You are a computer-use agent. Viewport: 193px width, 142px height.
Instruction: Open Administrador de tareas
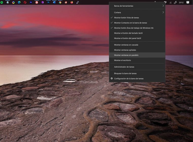click(x=124, y=67)
